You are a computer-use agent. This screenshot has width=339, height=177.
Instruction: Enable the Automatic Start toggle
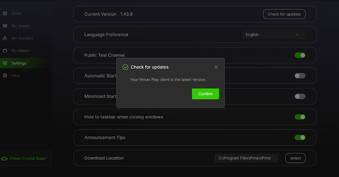[300, 76]
